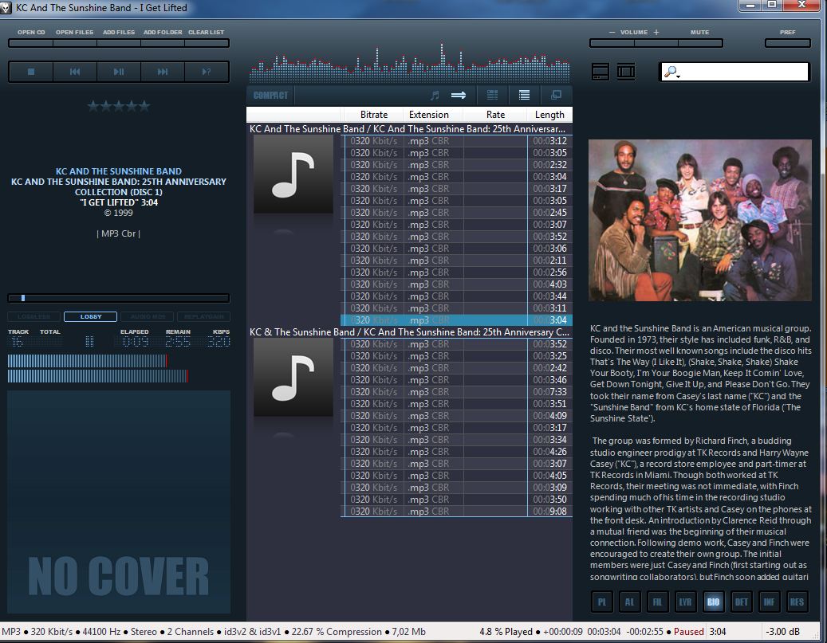Open the PL panel tab
Image resolution: width=827 pixels, height=643 pixels.
(602, 602)
